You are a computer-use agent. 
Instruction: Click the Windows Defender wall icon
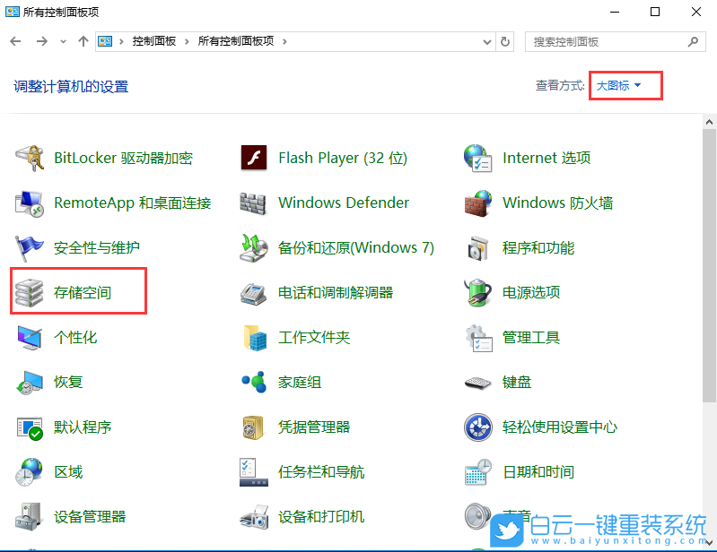[254, 203]
